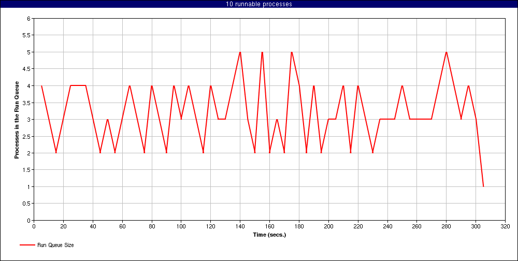Click the 'Processes in the Run Queue' axis title
Viewport: 518px width, 261px height.
pos(17,120)
